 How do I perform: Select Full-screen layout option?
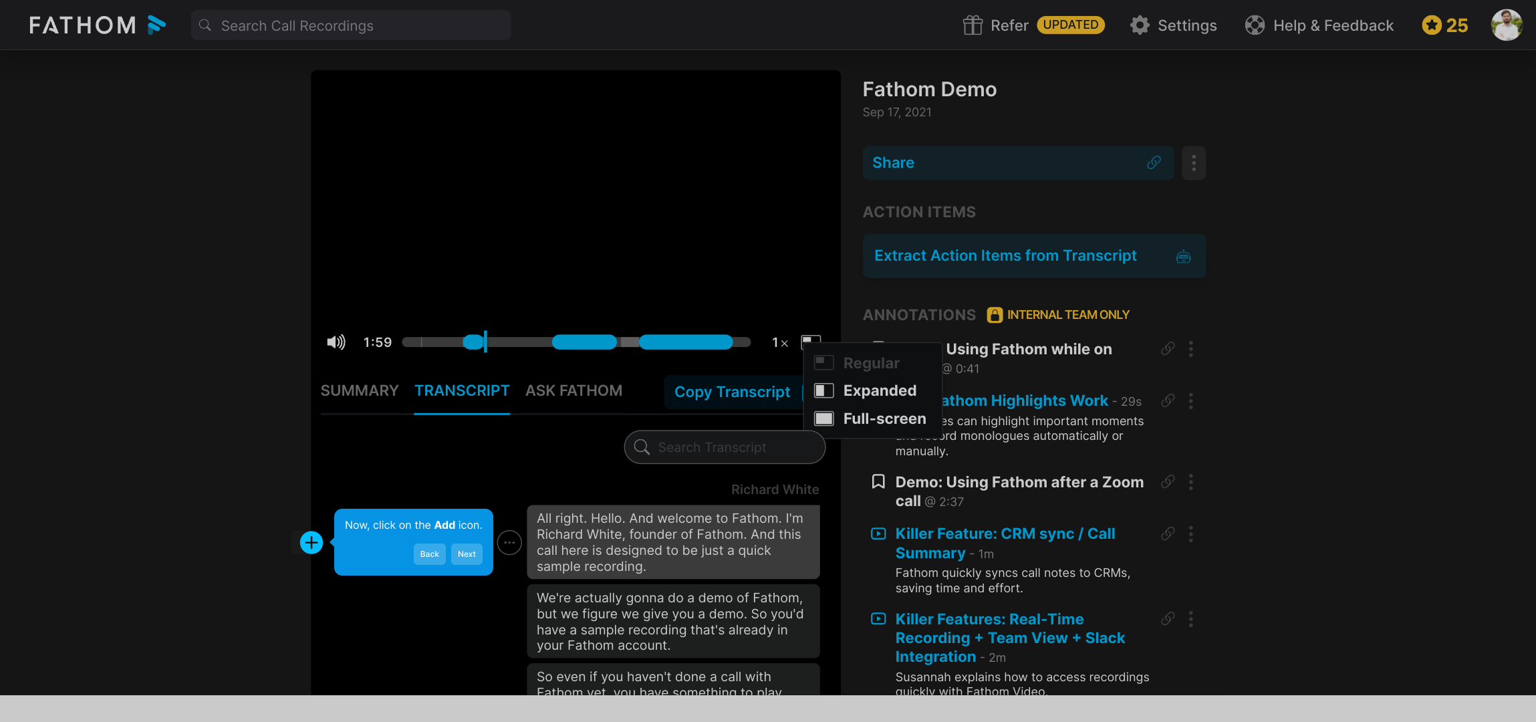click(x=872, y=418)
